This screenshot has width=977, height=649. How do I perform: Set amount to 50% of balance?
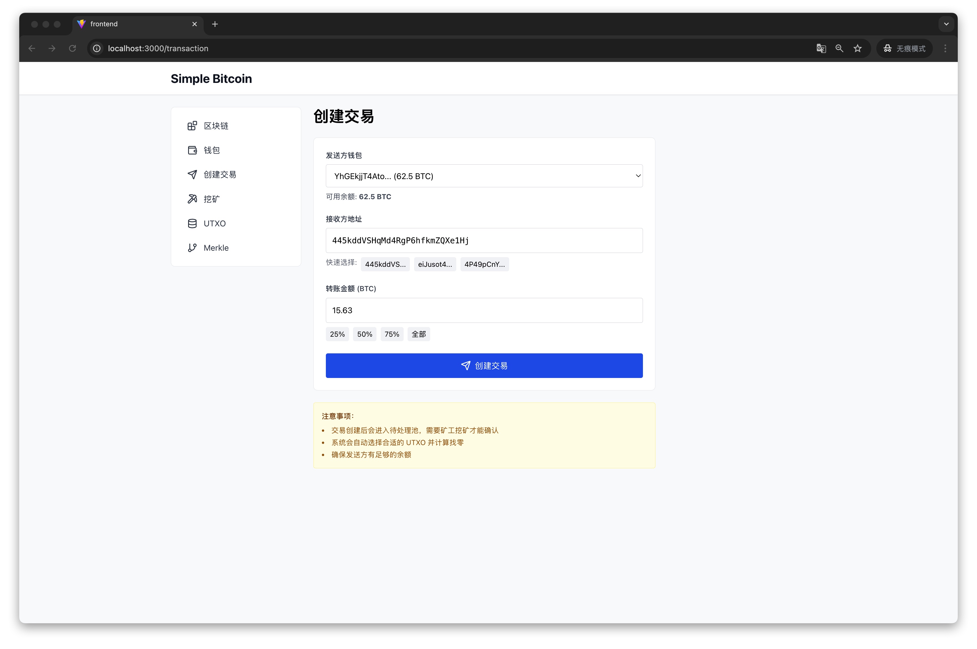pyautogui.click(x=364, y=334)
